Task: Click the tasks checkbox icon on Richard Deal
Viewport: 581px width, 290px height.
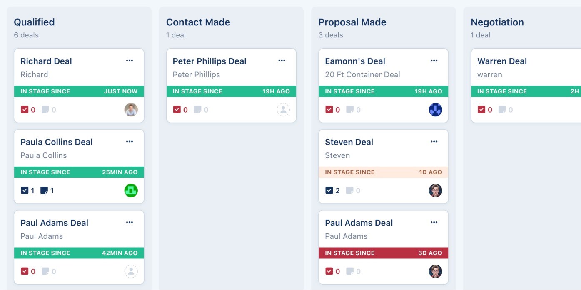Action: coord(25,110)
